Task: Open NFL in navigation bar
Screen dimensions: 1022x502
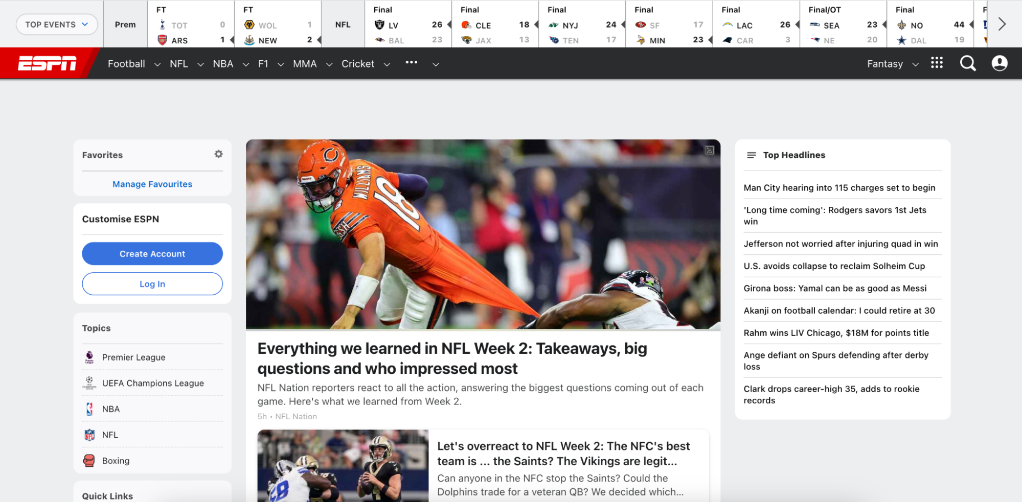Action: coord(179,64)
